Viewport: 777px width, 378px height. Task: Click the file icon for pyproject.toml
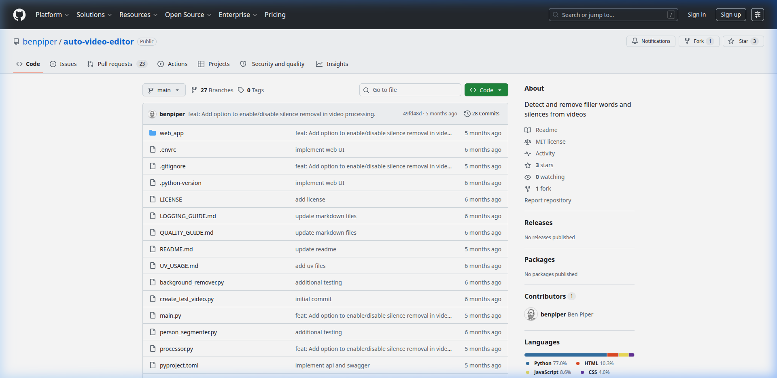153,365
